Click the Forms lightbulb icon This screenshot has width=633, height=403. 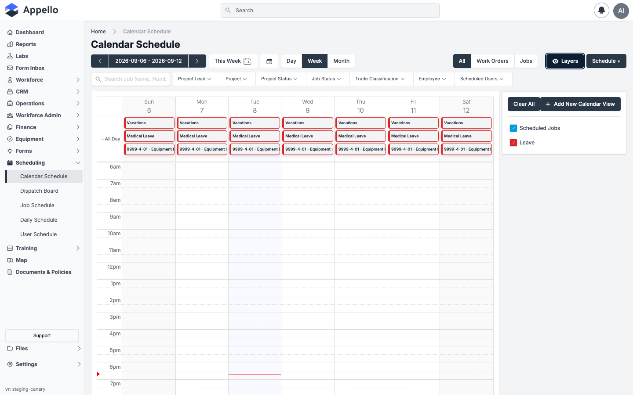(10, 151)
